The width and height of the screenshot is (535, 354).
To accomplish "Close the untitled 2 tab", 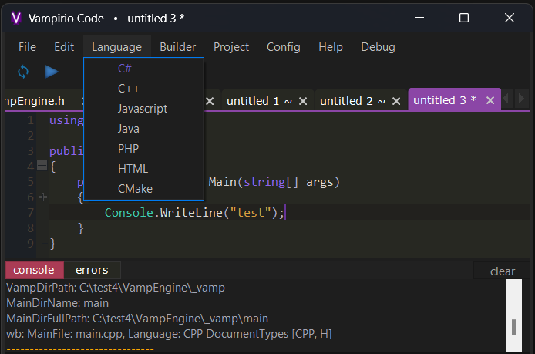I will coord(396,101).
